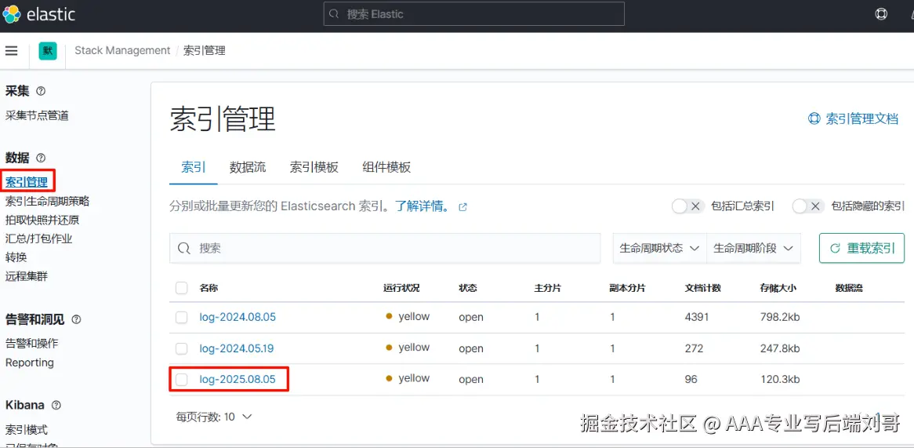Open index log-2025.08.05
Screen dimensions: 914x448
tap(238, 380)
